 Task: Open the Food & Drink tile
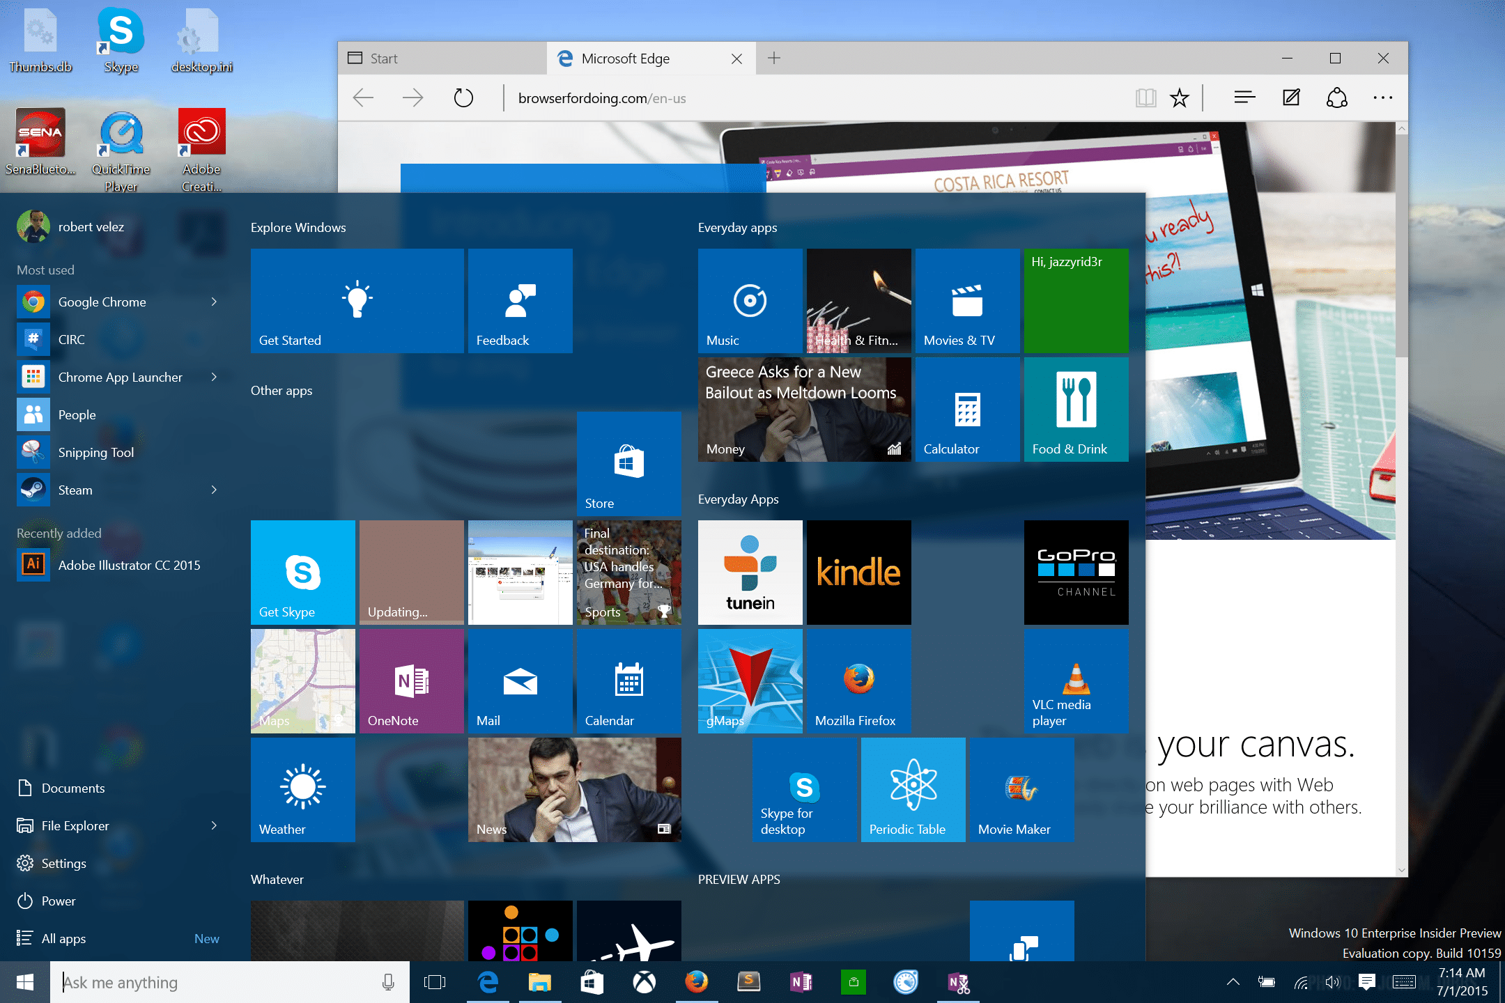(x=1076, y=410)
